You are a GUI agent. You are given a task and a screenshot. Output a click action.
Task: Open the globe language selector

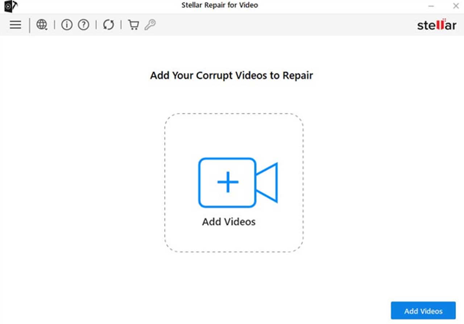click(42, 24)
